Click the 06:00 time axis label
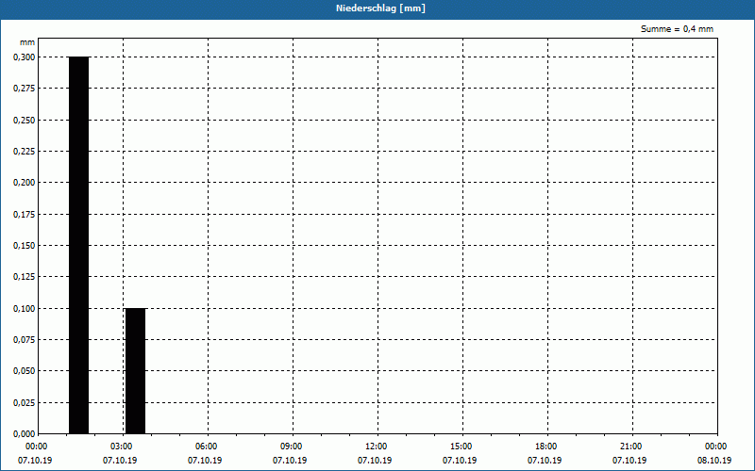Viewport: 755px width, 471px height. pyautogui.click(x=206, y=453)
